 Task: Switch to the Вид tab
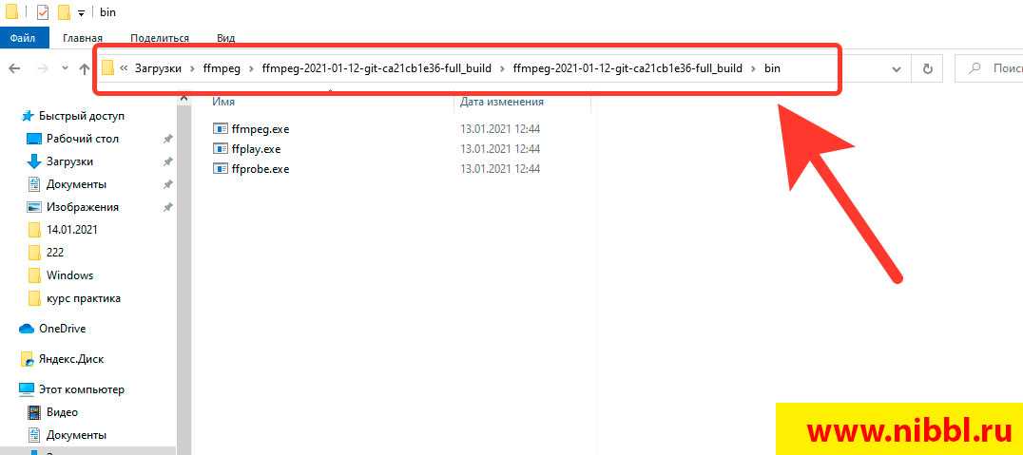[x=225, y=38]
